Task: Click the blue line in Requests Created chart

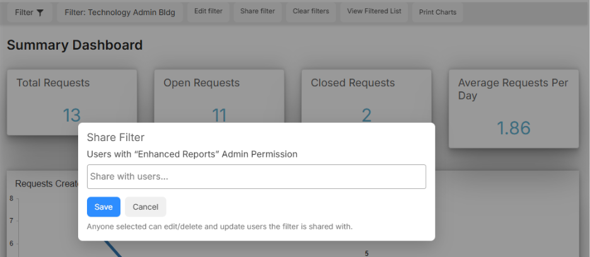Action: pyautogui.click(x=113, y=249)
